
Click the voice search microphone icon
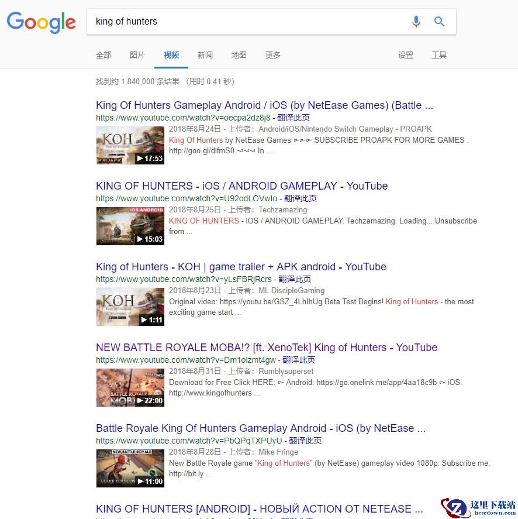tap(416, 22)
